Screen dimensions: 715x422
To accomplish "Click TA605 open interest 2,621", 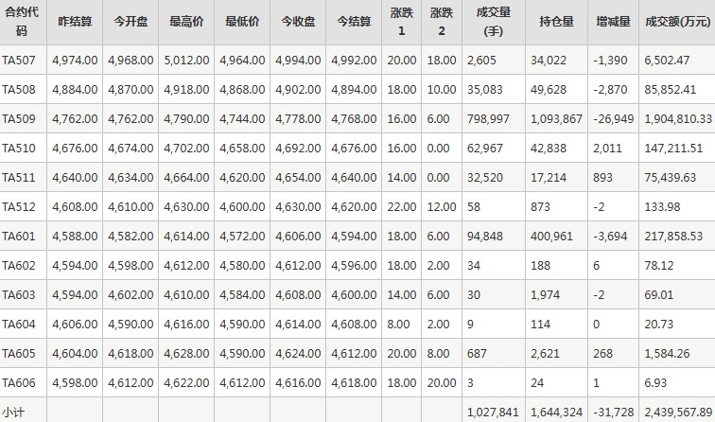I will coord(545,354).
